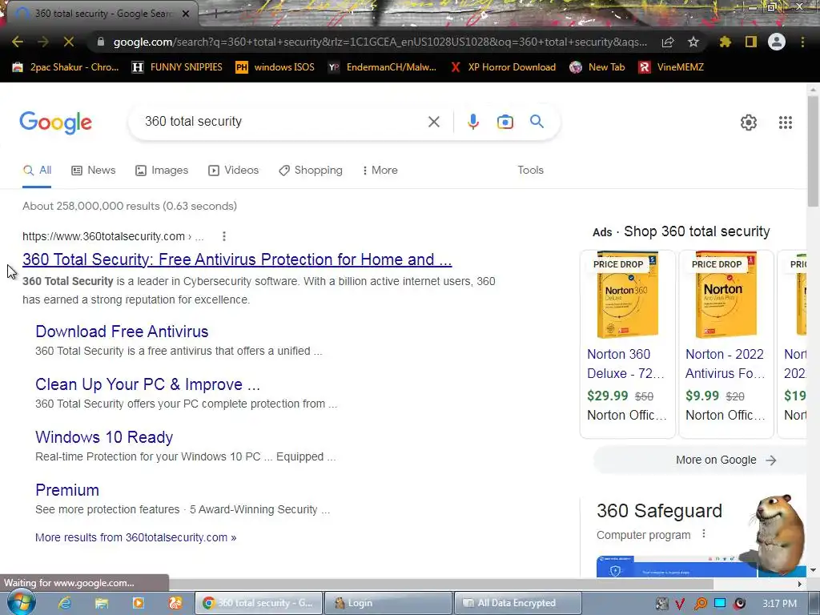Screen dimensions: 820x615
Task: Go to the Google home logo
Action: (x=56, y=123)
